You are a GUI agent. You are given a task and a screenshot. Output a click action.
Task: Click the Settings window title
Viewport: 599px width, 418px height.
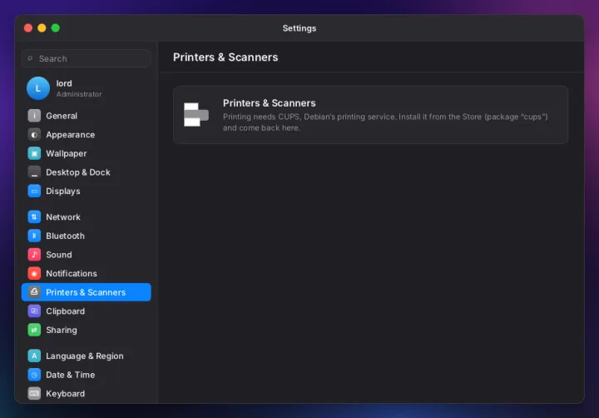point(299,28)
